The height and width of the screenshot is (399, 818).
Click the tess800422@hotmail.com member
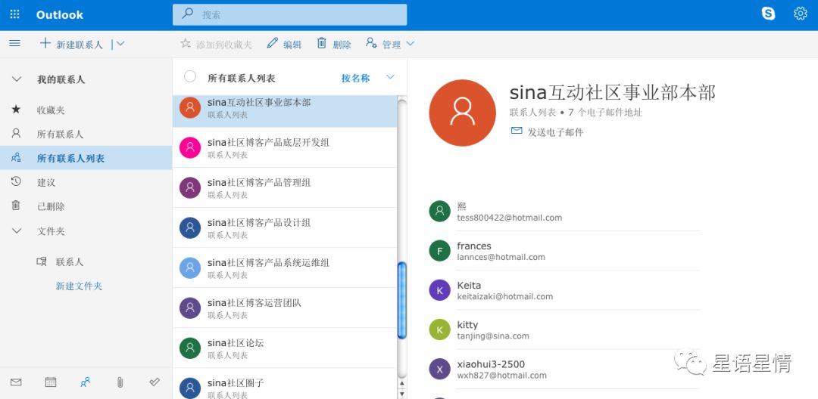tap(564, 211)
